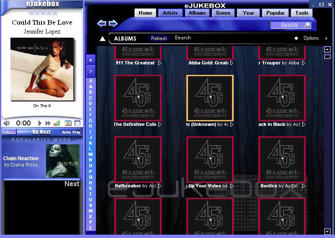
Task: Click Search in the albums bar
Action: (183, 38)
